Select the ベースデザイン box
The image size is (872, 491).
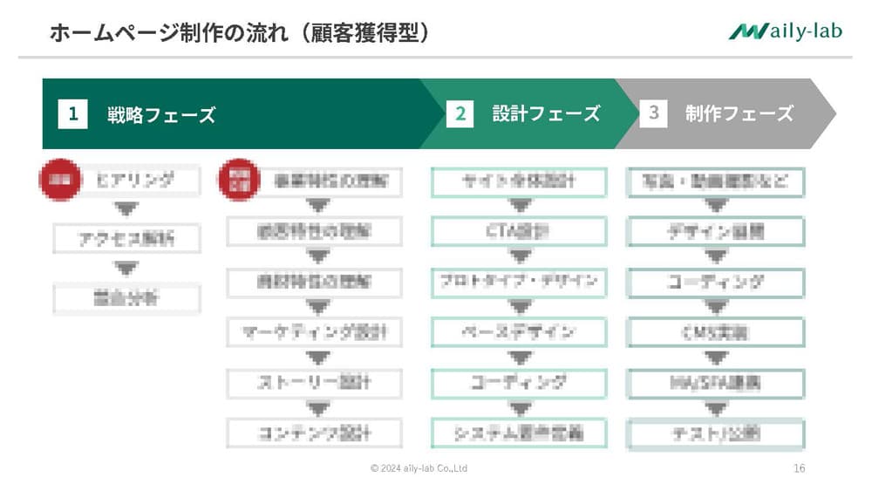click(x=519, y=332)
